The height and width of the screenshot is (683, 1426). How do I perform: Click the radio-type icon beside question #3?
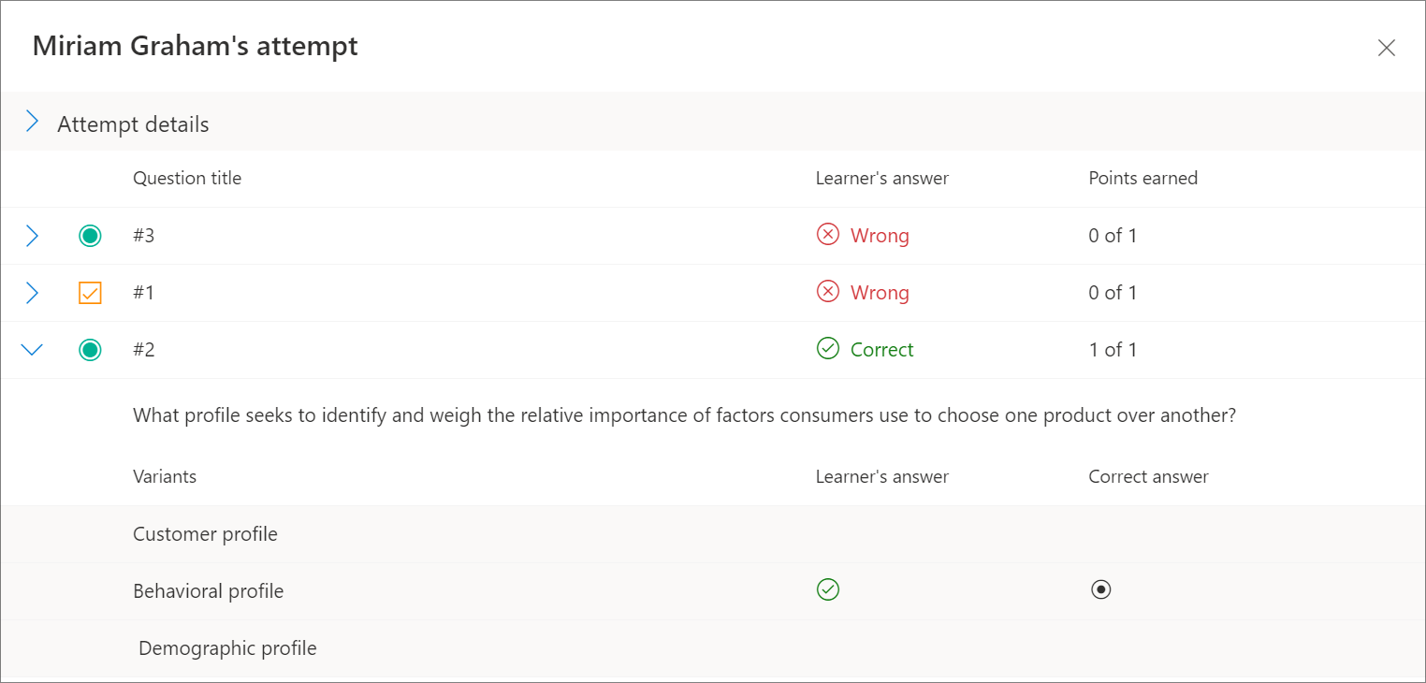point(90,236)
